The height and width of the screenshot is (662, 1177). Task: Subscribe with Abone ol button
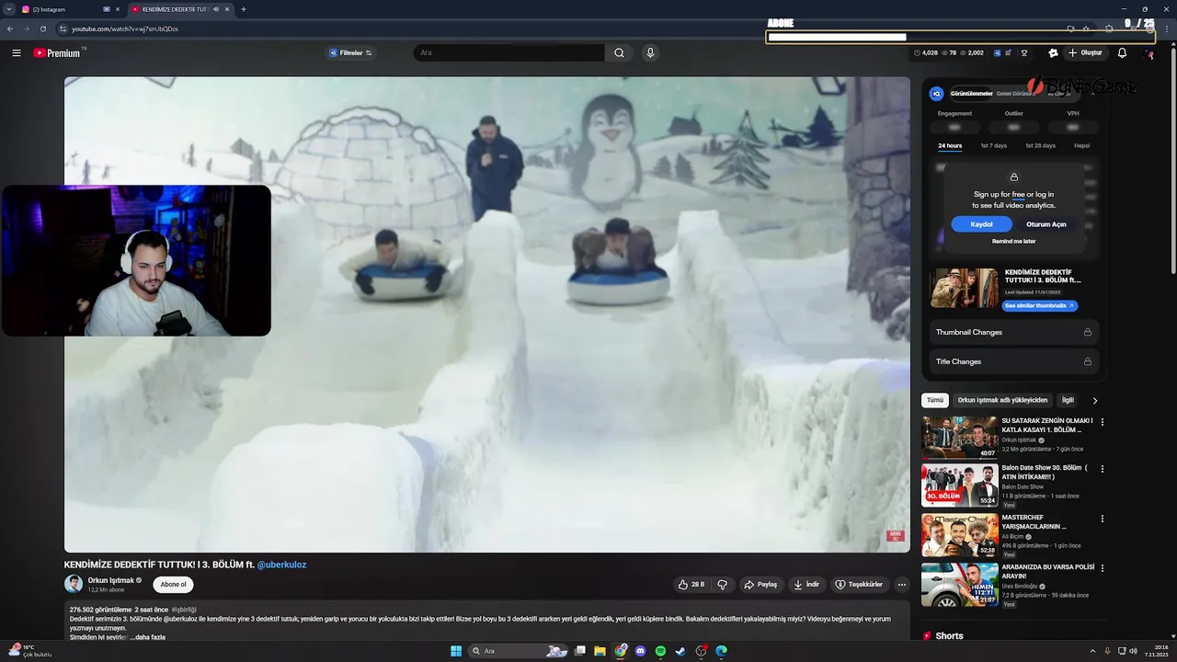(x=173, y=585)
